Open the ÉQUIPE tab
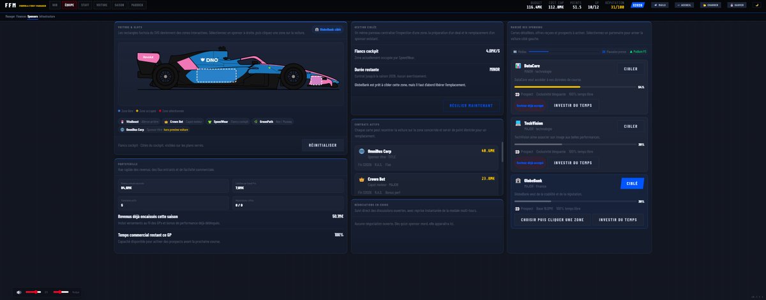Viewport: 766px width, 300px height. click(x=69, y=4)
